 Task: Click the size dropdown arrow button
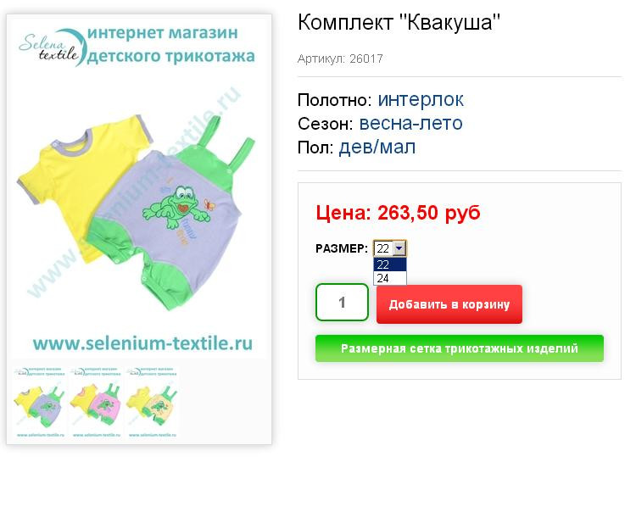coord(399,248)
